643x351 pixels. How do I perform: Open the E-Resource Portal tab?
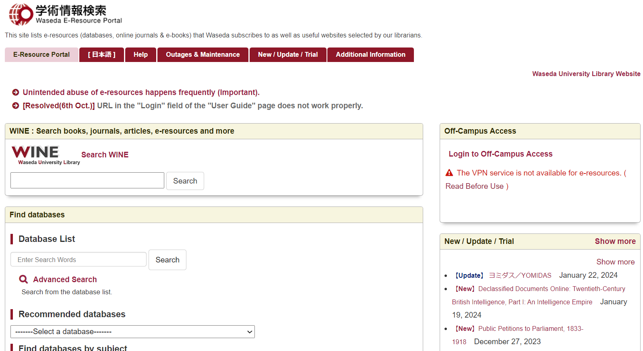tap(41, 55)
